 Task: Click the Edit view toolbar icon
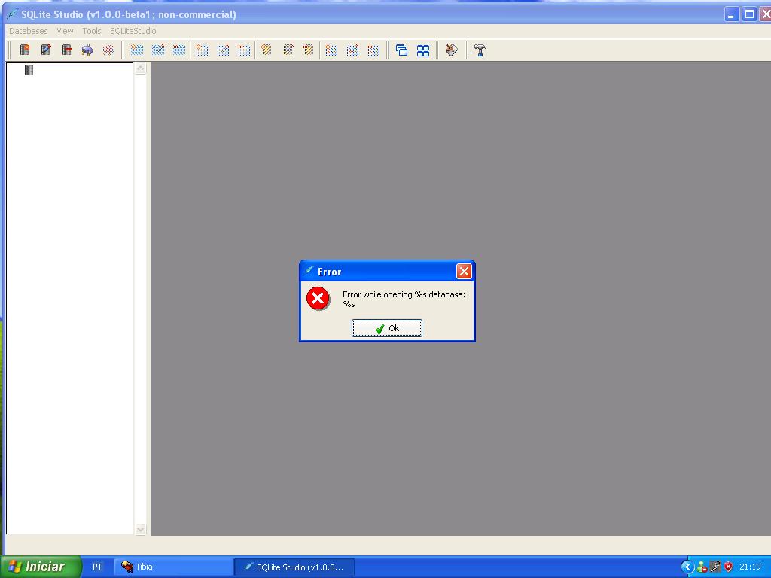click(352, 50)
